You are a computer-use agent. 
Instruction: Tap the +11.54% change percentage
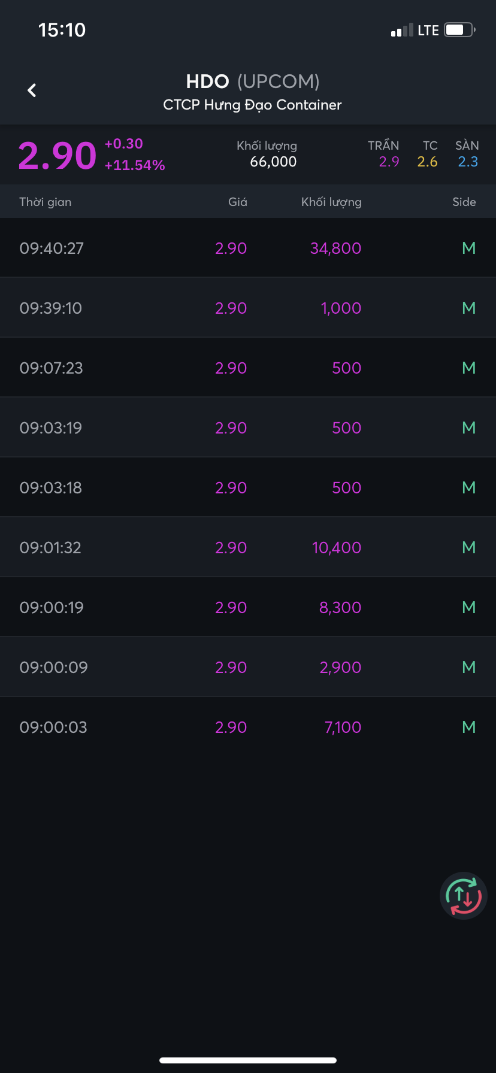(135, 165)
